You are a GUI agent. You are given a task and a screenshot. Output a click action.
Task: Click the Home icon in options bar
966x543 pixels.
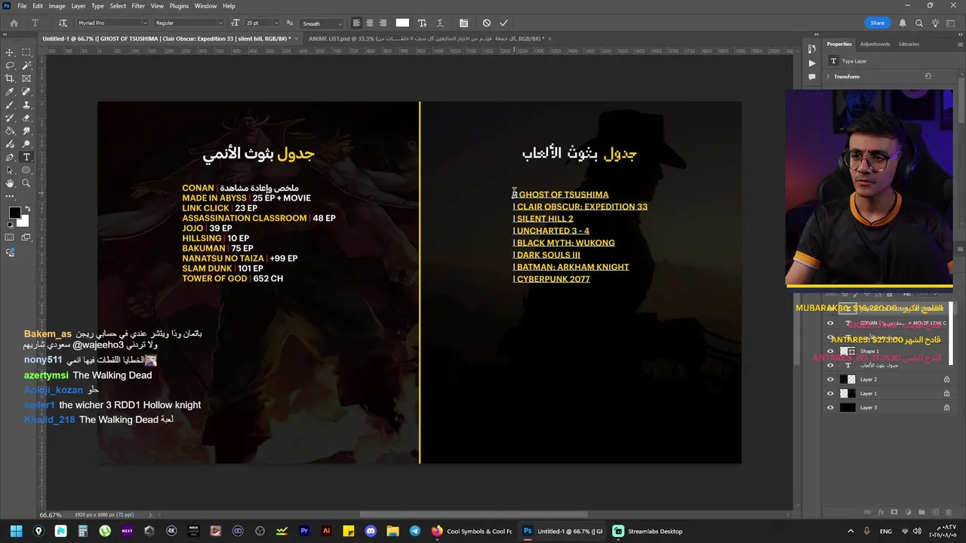[x=14, y=23]
